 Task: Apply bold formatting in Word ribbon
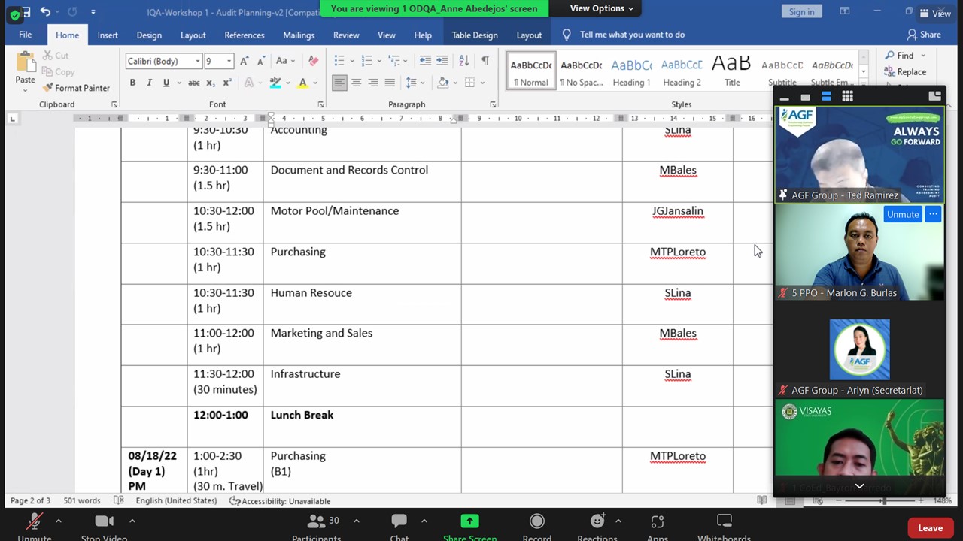[132, 83]
